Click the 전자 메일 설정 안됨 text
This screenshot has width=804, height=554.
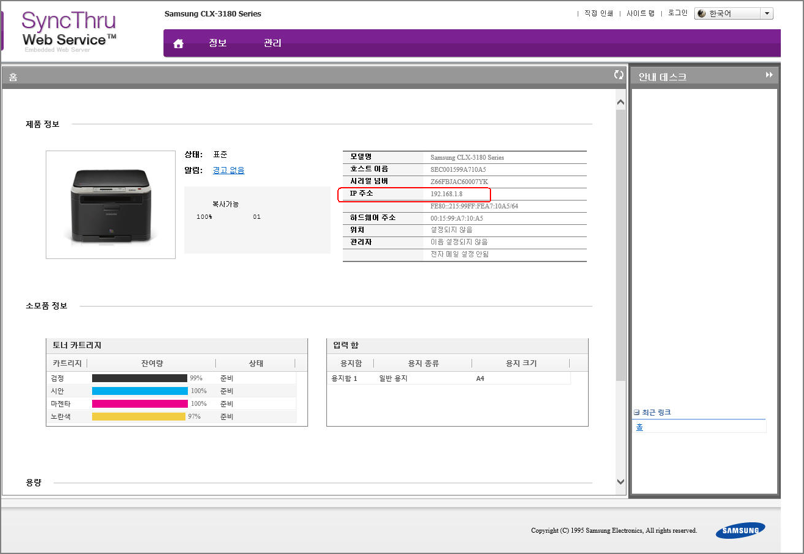click(x=459, y=254)
